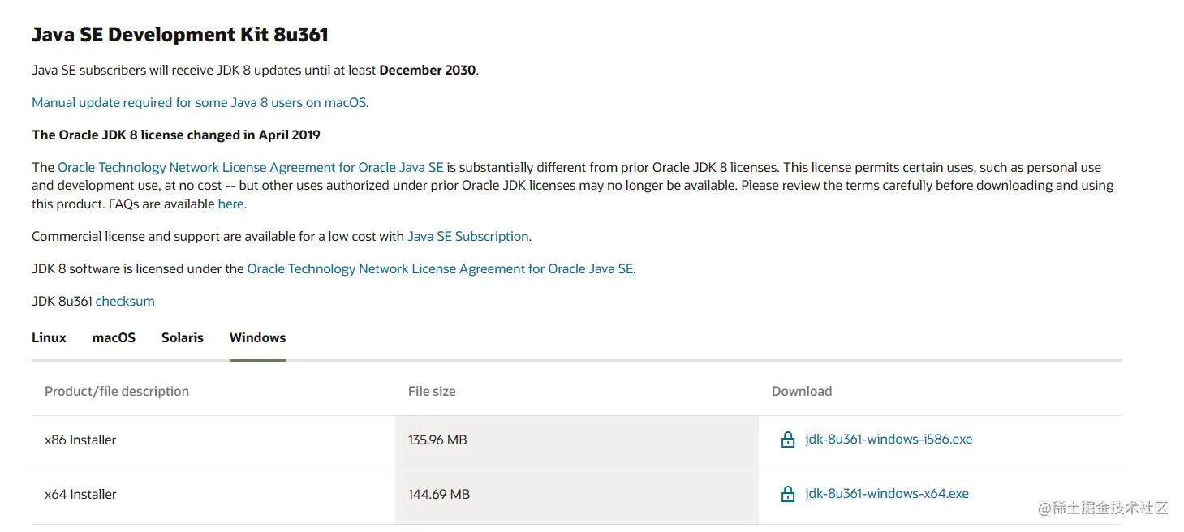The height and width of the screenshot is (532, 1184).
Task: Switch to the Linux tab
Action: click(49, 337)
